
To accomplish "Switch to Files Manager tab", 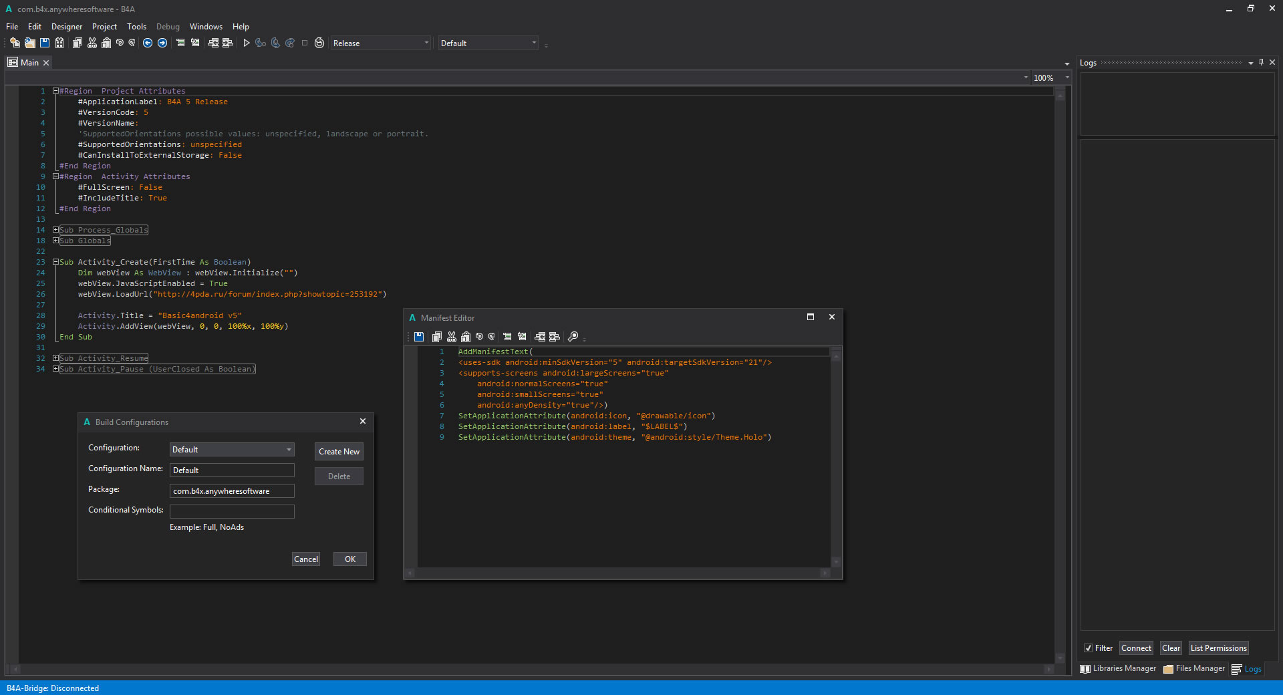I will click(1194, 668).
